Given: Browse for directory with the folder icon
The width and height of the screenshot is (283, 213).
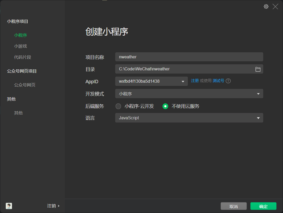Looking at the screenshot, I should [258, 69].
